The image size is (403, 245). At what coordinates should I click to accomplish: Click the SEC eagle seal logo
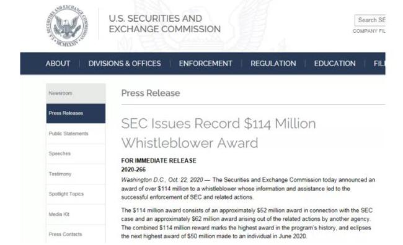[67, 26]
